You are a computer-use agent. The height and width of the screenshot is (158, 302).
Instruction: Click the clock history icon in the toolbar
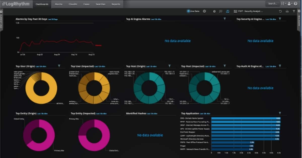pos(214,11)
